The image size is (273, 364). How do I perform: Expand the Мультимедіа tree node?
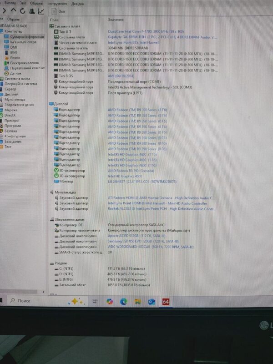coord(15,99)
